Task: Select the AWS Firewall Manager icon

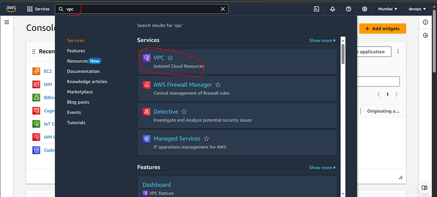Action: click(146, 85)
